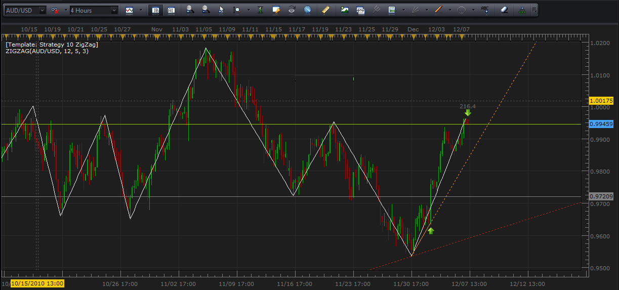Click the Template: Strategy 10 ZigZag label

[52, 45]
